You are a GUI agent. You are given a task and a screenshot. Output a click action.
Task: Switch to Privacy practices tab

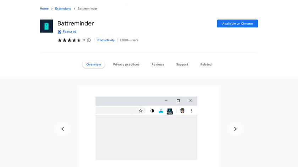126,64
